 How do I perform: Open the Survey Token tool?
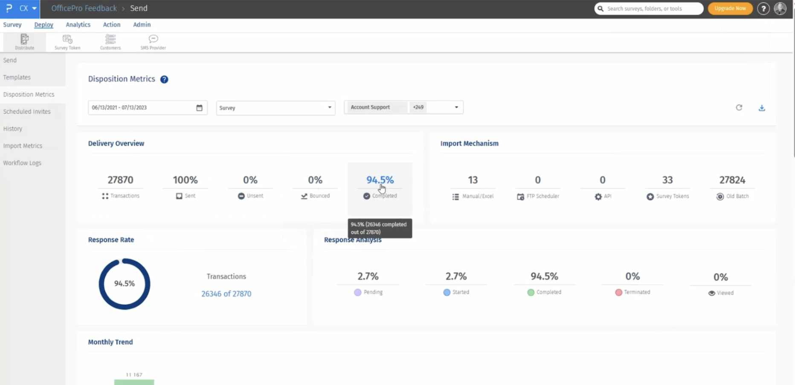click(67, 42)
